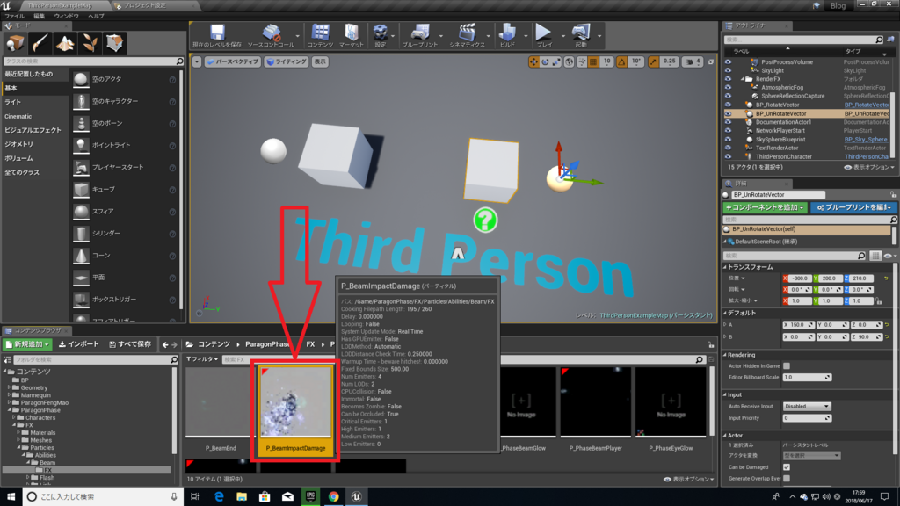900x506 pixels.
Task: Open the Help menu
Action: [x=96, y=16]
